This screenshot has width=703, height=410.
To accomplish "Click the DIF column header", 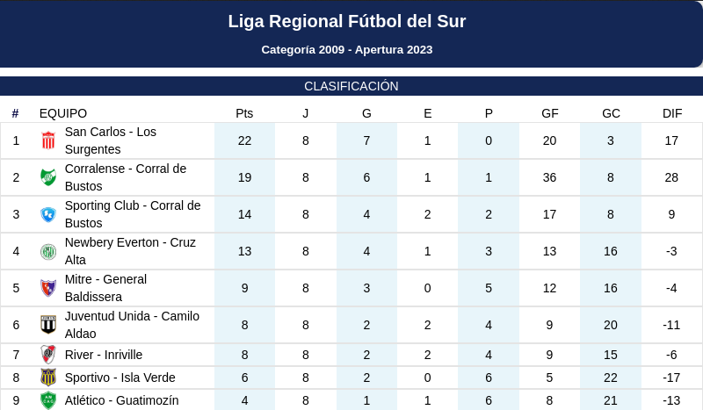I will (671, 113).
